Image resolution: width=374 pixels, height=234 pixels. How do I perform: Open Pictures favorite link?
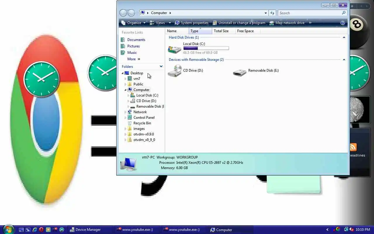click(x=134, y=46)
